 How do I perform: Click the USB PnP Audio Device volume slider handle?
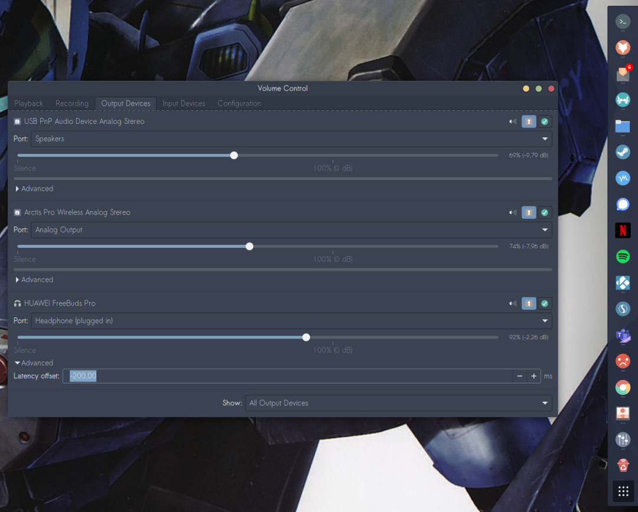[x=234, y=156]
